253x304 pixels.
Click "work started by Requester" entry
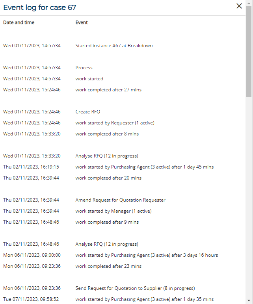pyautogui.click(x=115, y=123)
